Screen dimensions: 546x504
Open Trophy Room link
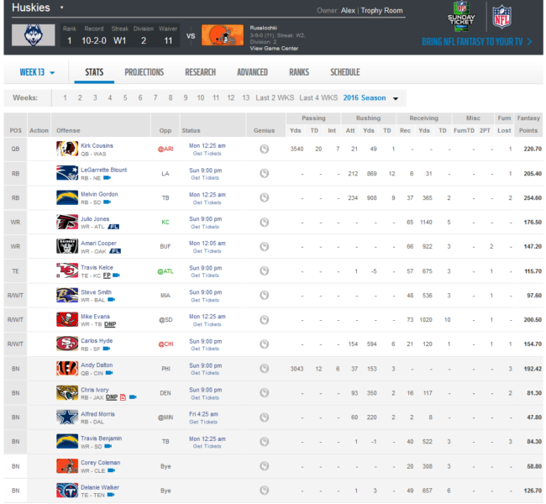coord(381,11)
